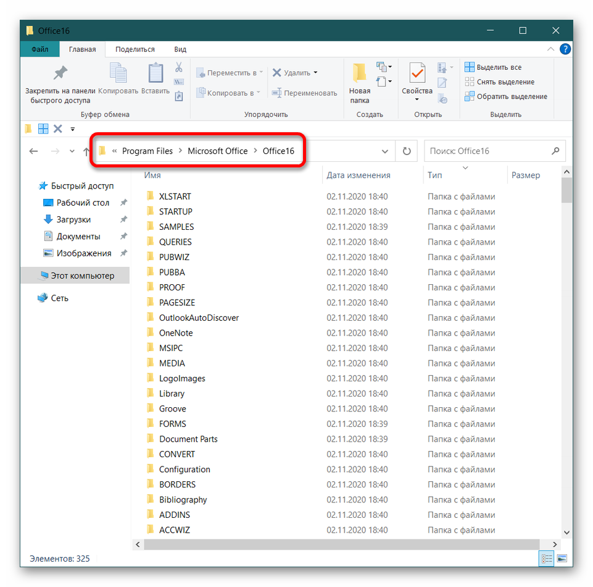The width and height of the screenshot is (593, 587).
Task: Click the Delete X in quick access toolbar
Action: click(x=58, y=129)
